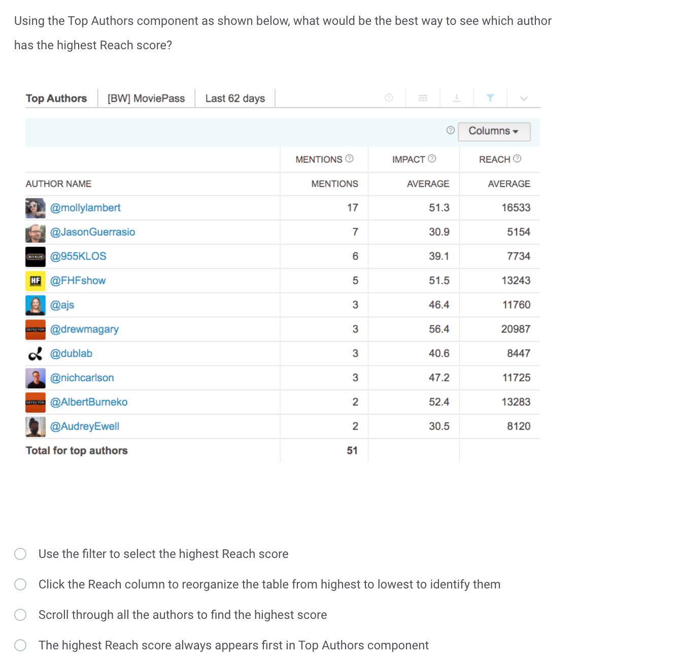Click the Impact column help icon
This screenshot has height=659, width=680.
tap(432, 158)
